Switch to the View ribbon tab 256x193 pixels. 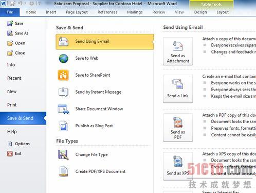179,12
